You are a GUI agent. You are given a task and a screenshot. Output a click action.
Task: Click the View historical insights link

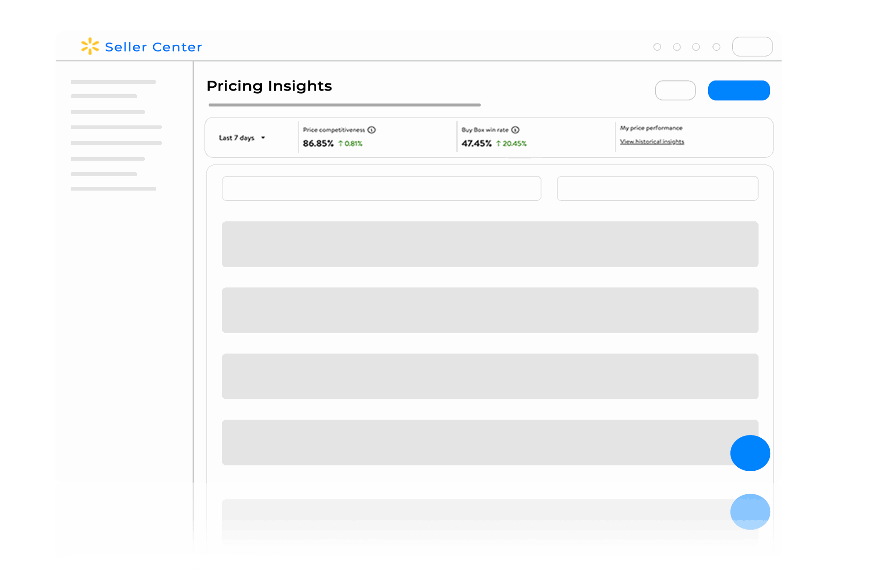pyautogui.click(x=652, y=142)
